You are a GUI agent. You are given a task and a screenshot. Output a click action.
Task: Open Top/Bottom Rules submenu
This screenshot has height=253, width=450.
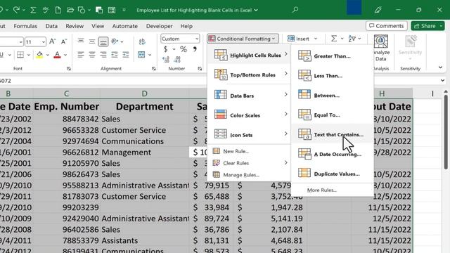pos(249,74)
